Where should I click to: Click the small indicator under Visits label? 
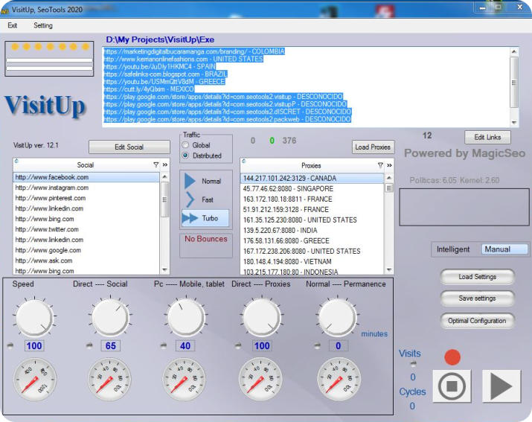tap(413, 364)
